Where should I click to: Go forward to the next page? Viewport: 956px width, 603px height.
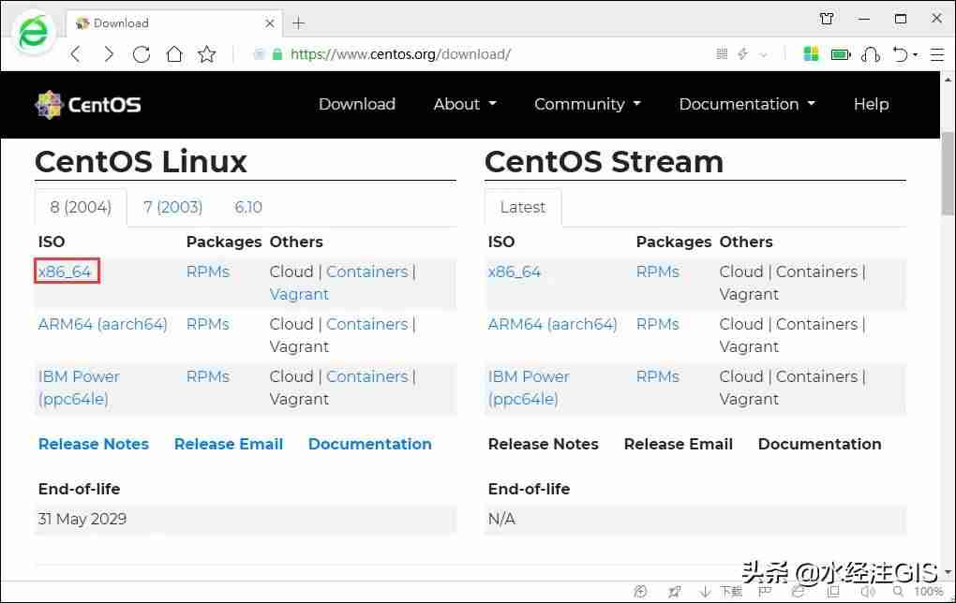coord(109,54)
